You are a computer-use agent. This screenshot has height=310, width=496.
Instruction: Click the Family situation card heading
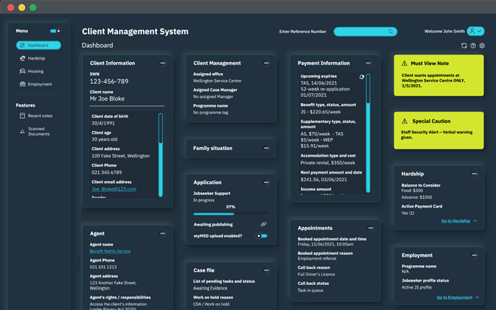(x=213, y=148)
